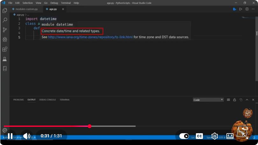This screenshot has width=258, height=145.
Task: Select the age.py editor tab
Action: (x=53, y=9)
